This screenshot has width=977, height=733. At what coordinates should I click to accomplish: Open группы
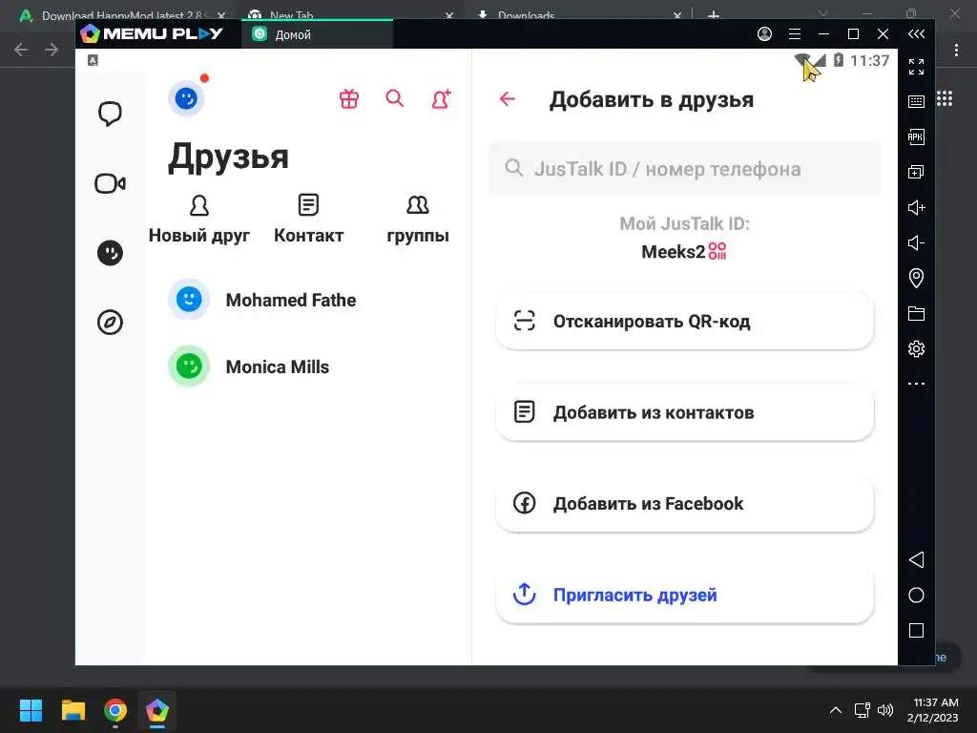pyautogui.click(x=418, y=219)
